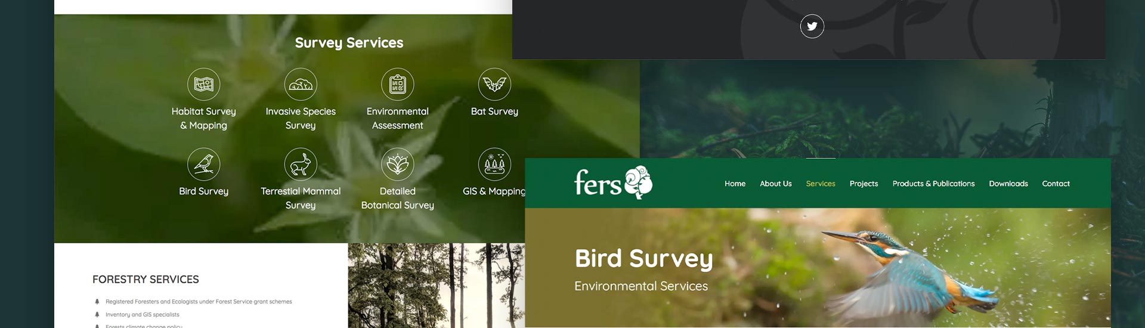Open the Twitter bird icon
The width and height of the screenshot is (1145, 328).
[812, 26]
